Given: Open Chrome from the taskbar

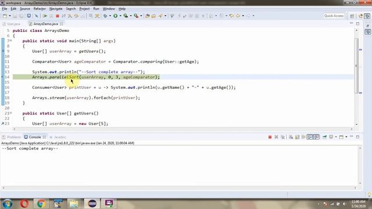Looking at the screenshot, I should 41,204.
